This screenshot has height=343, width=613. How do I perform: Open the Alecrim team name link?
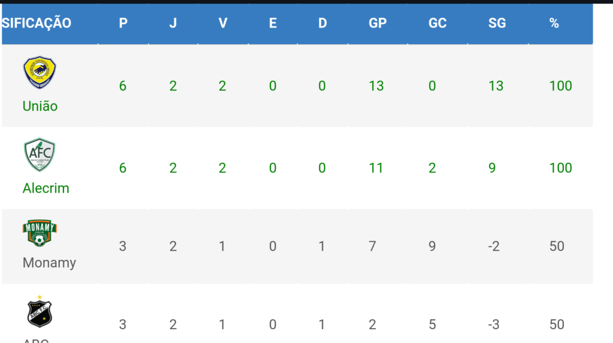click(45, 188)
